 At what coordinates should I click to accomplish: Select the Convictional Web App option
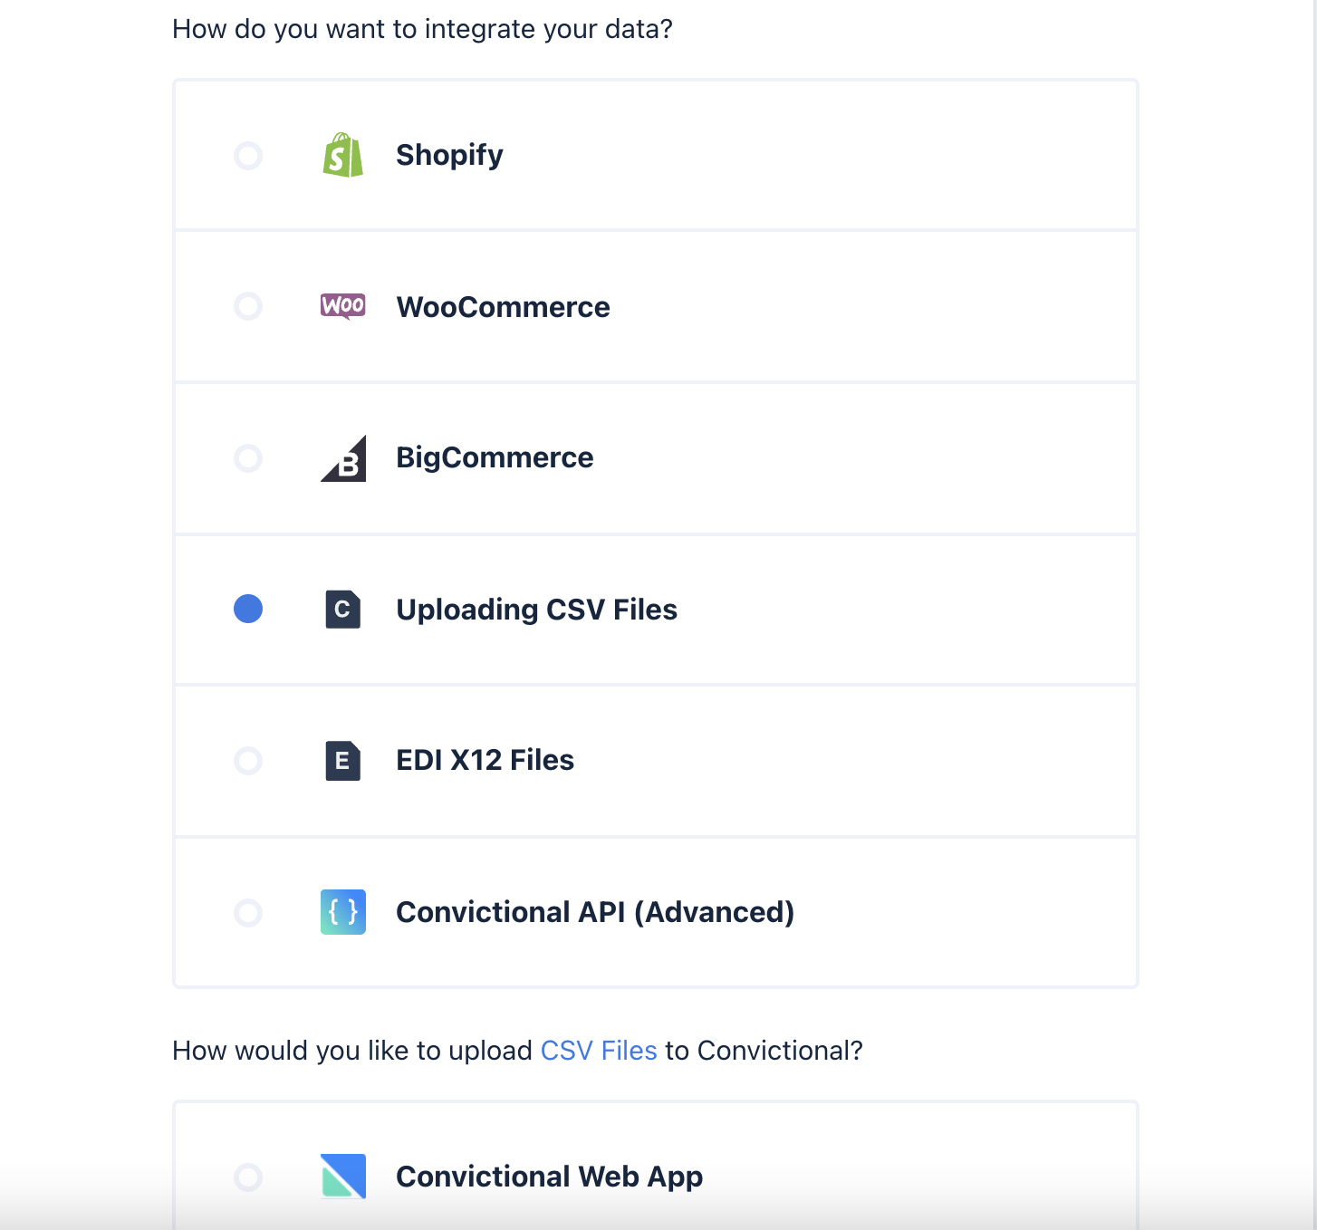point(247,1176)
